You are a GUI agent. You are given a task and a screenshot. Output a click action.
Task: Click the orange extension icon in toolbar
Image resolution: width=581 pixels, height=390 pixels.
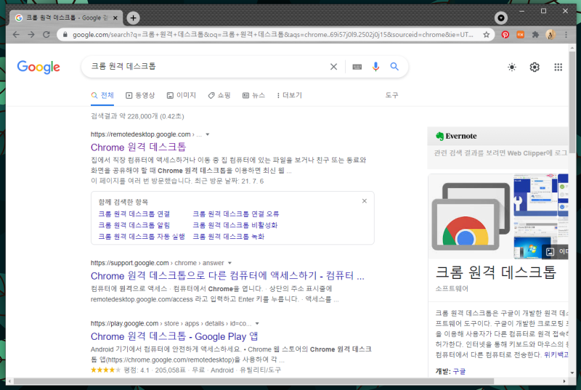pos(520,34)
